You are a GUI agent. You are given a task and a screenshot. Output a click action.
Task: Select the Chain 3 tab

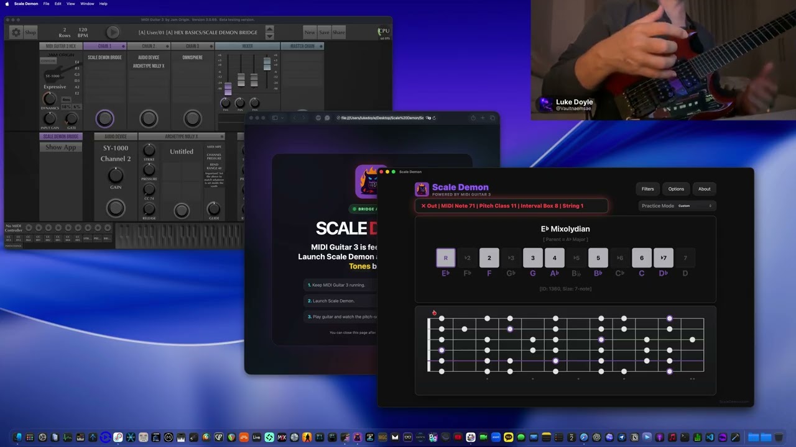[193, 46]
